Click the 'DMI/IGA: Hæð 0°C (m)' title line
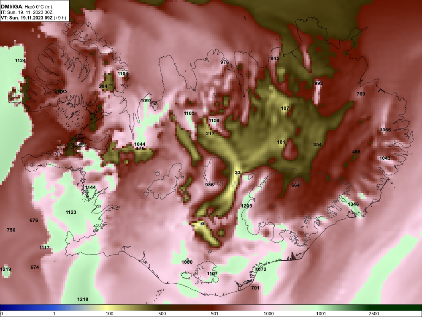This screenshot has width=422, height=317. (x=27, y=7)
